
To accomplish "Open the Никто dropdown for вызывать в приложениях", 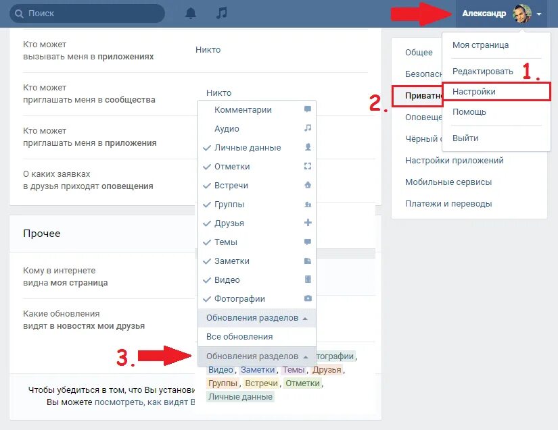I will click(x=208, y=50).
